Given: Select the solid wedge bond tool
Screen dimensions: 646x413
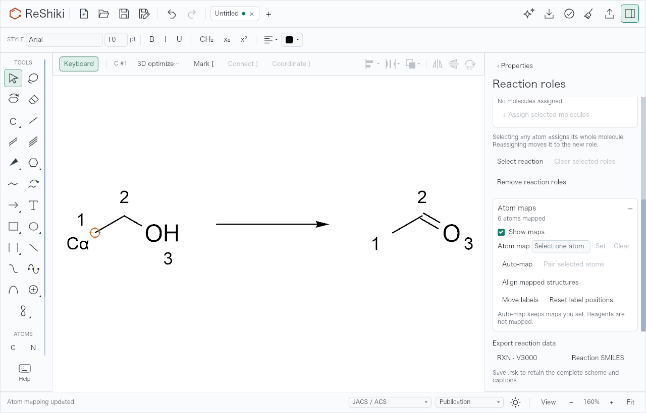Looking at the screenshot, I should [x=13, y=163].
